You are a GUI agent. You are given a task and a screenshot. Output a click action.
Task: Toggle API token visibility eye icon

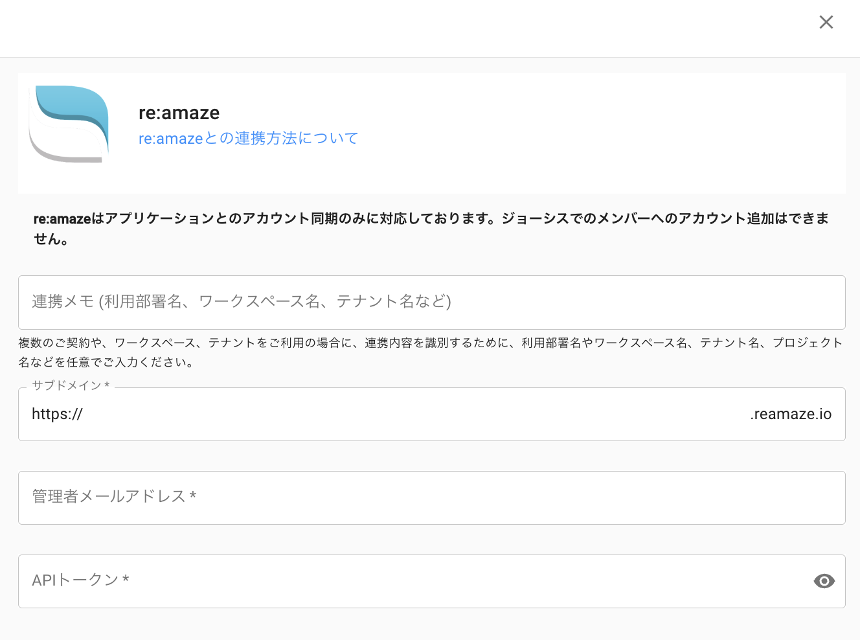[x=824, y=581]
